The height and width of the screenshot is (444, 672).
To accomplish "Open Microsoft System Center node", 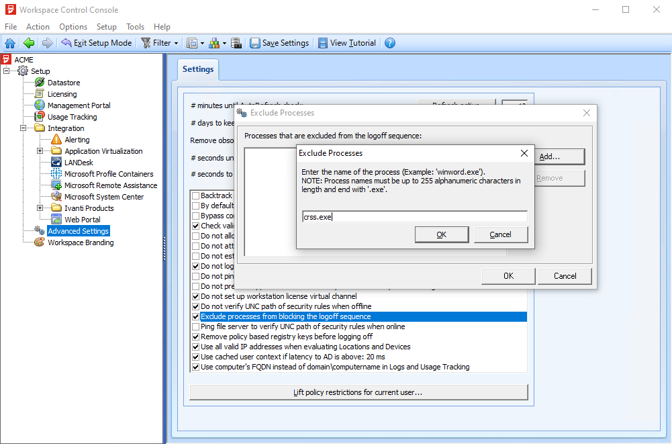I will pyautogui.click(x=103, y=197).
